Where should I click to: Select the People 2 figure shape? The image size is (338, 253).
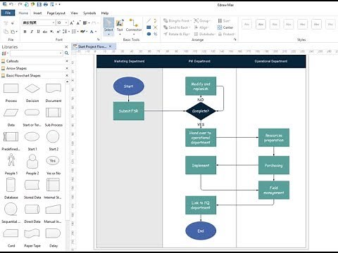[x=32, y=161]
